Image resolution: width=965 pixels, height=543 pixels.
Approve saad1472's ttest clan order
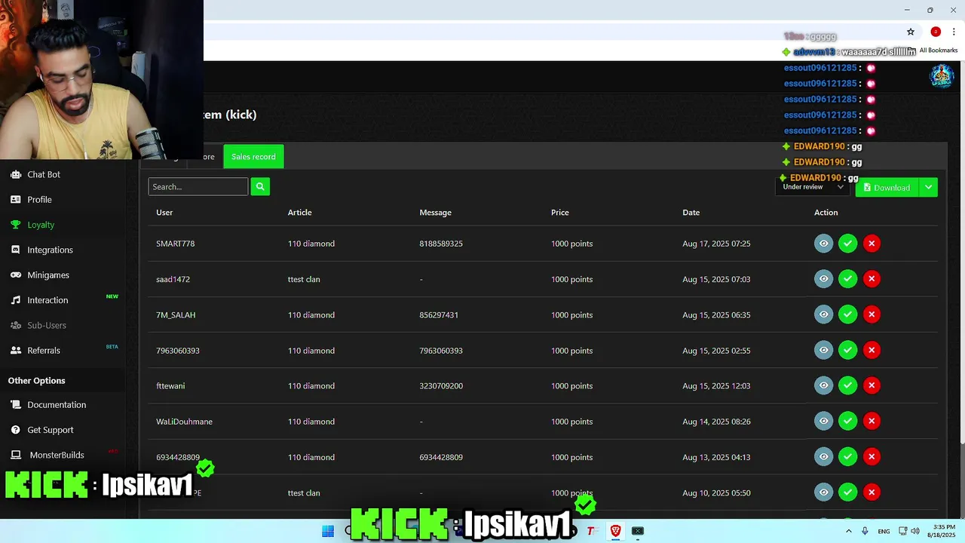(847, 279)
